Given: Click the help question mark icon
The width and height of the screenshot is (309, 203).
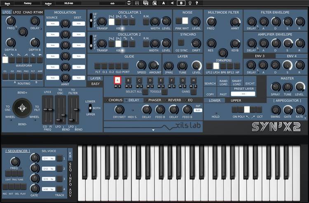Looking at the screenshot, I should click(198, 3).
